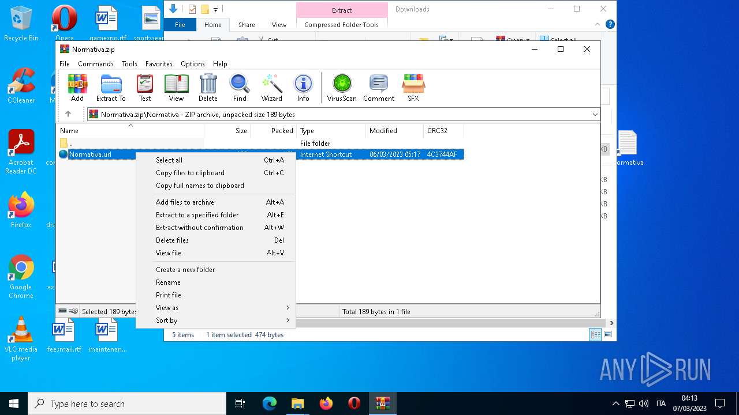Open feesmail.rtf desktop document
Image resolution: width=739 pixels, height=415 pixels.
[x=64, y=337]
